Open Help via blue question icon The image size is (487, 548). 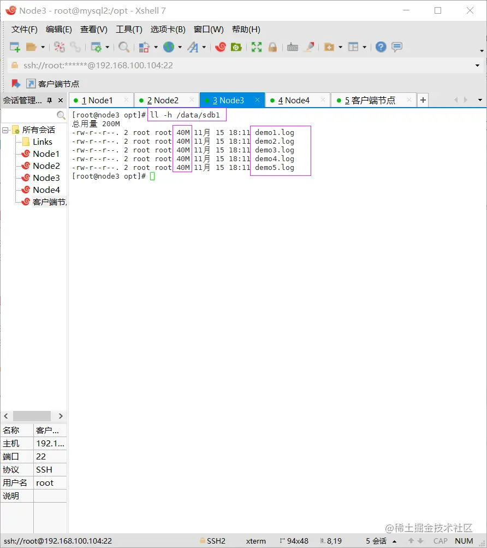(381, 47)
